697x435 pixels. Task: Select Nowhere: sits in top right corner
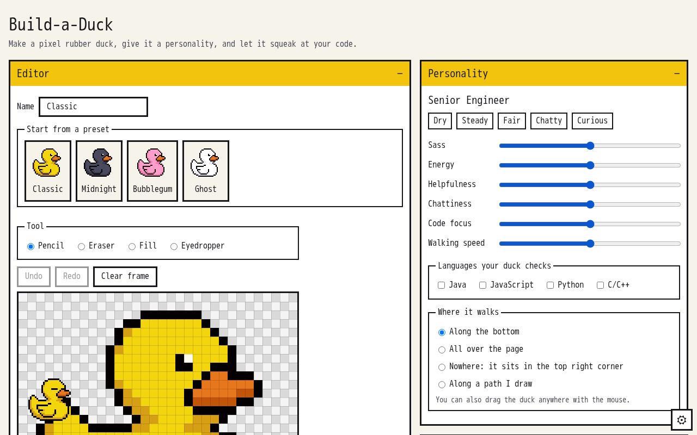[x=442, y=367]
